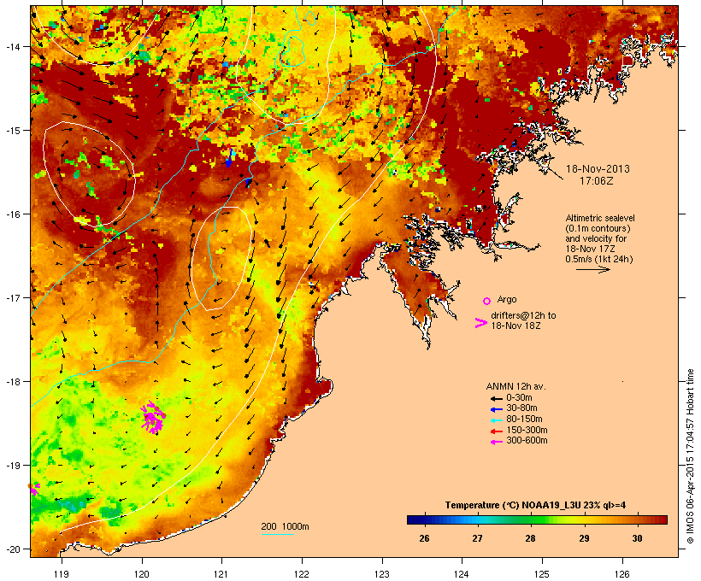701x581 pixels.
Task: Click the blue mooring arrow near 121E 15.4S
Action: pyautogui.click(x=229, y=158)
